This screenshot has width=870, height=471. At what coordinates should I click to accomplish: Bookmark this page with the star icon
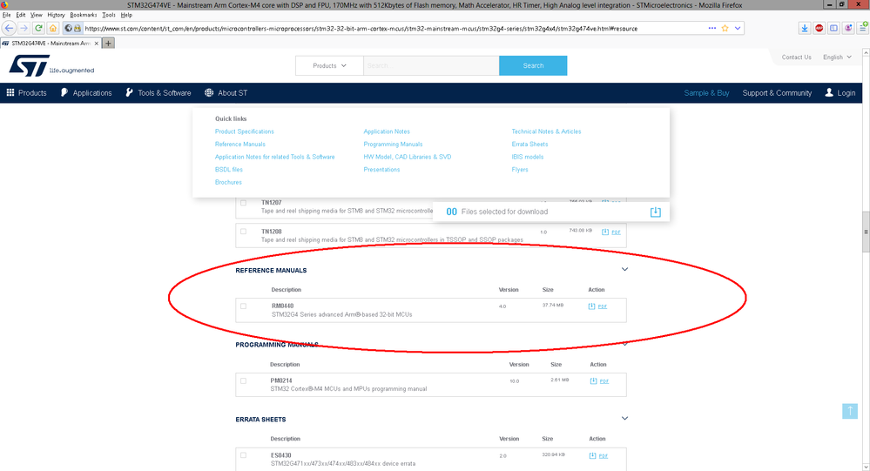725,28
